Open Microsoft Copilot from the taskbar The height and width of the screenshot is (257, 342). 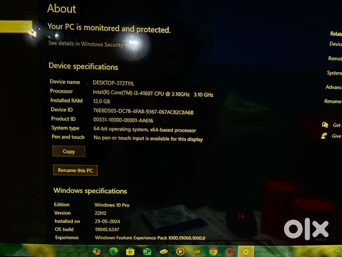click(x=97, y=251)
